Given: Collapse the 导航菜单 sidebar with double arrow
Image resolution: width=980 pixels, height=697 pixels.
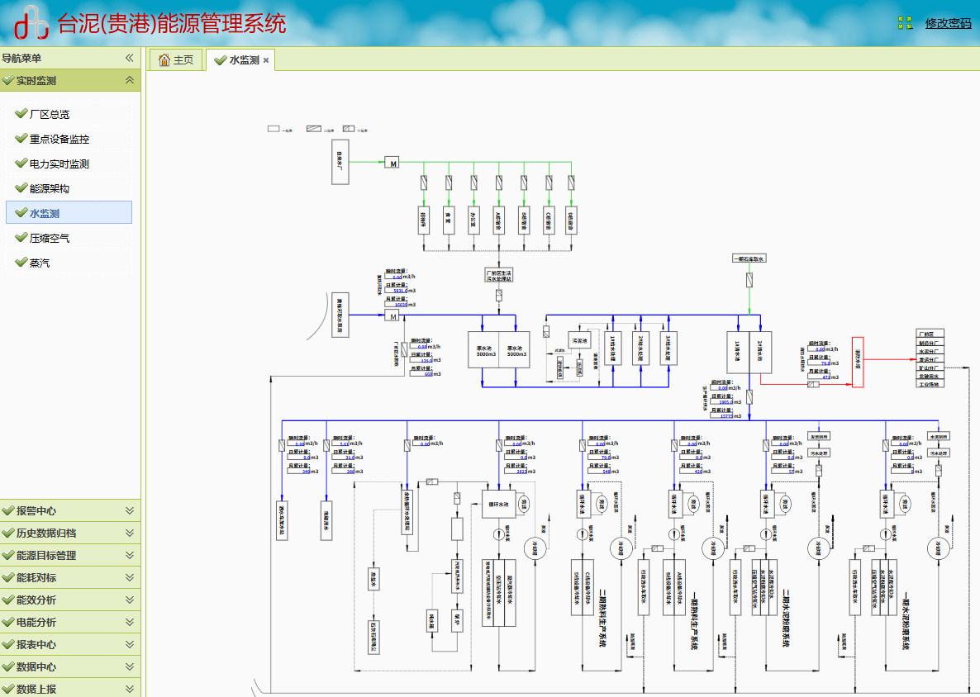Looking at the screenshot, I should click(x=129, y=58).
